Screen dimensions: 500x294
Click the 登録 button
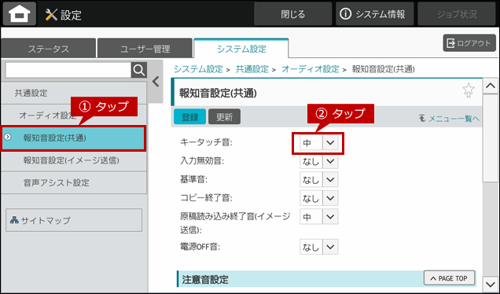coord(189,116)
